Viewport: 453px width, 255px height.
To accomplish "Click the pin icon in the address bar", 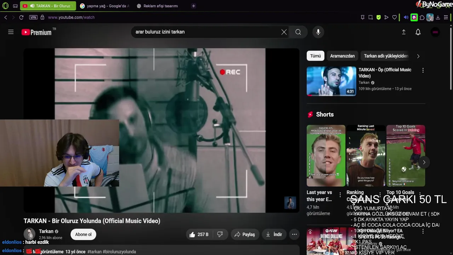I will tap(362, 17).
